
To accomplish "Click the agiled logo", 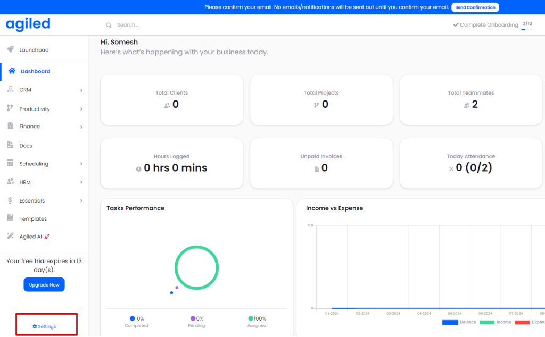I will (x=28, y=24).
